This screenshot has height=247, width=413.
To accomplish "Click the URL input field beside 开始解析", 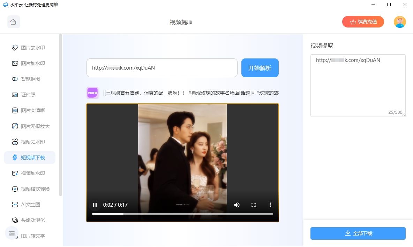I will (162, 68).
